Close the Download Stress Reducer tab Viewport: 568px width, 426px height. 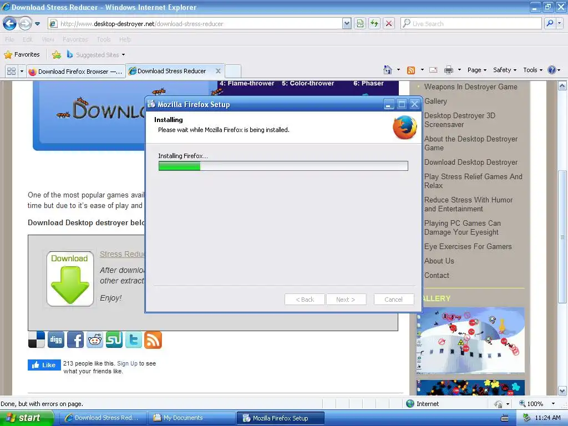pyautogui.click(x=218, y=71)
